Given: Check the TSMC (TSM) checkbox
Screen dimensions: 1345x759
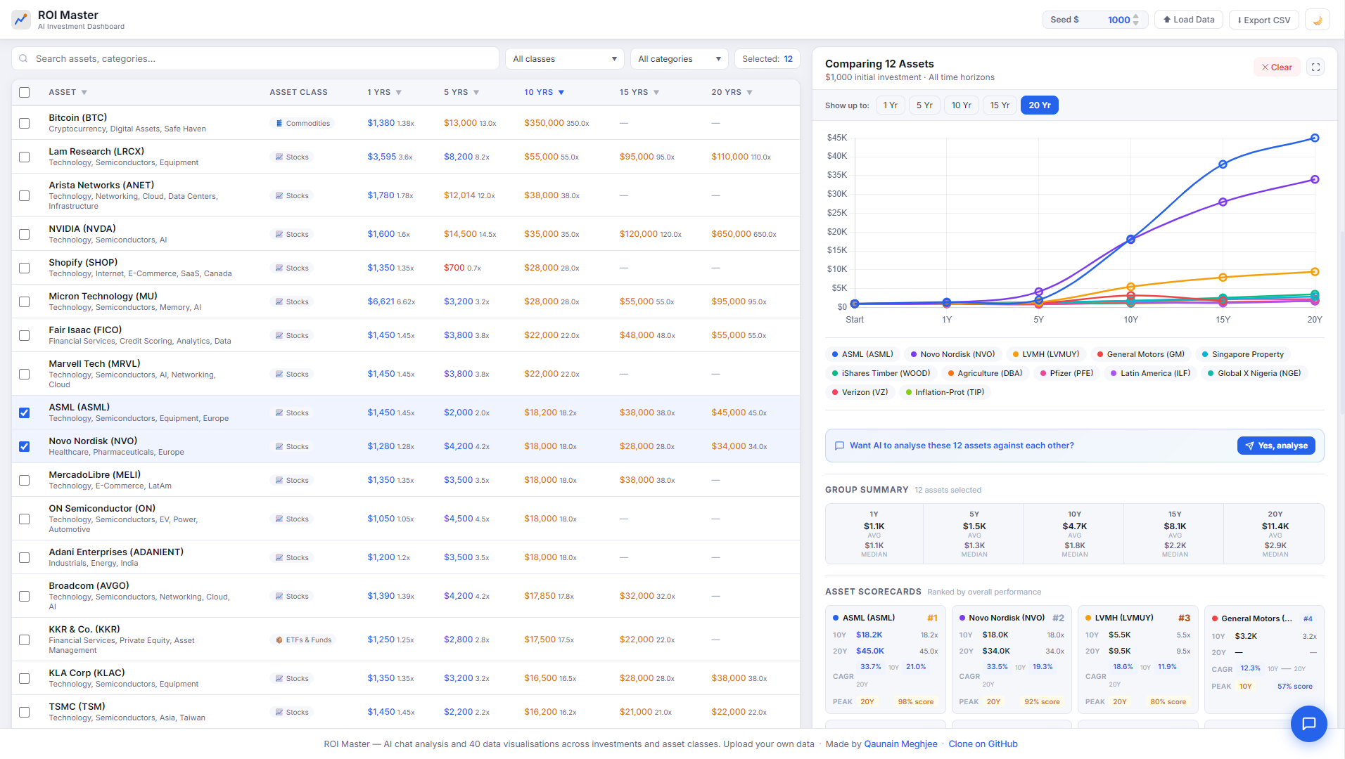Looking at the screenshot, I should click(x=25, y=713).
